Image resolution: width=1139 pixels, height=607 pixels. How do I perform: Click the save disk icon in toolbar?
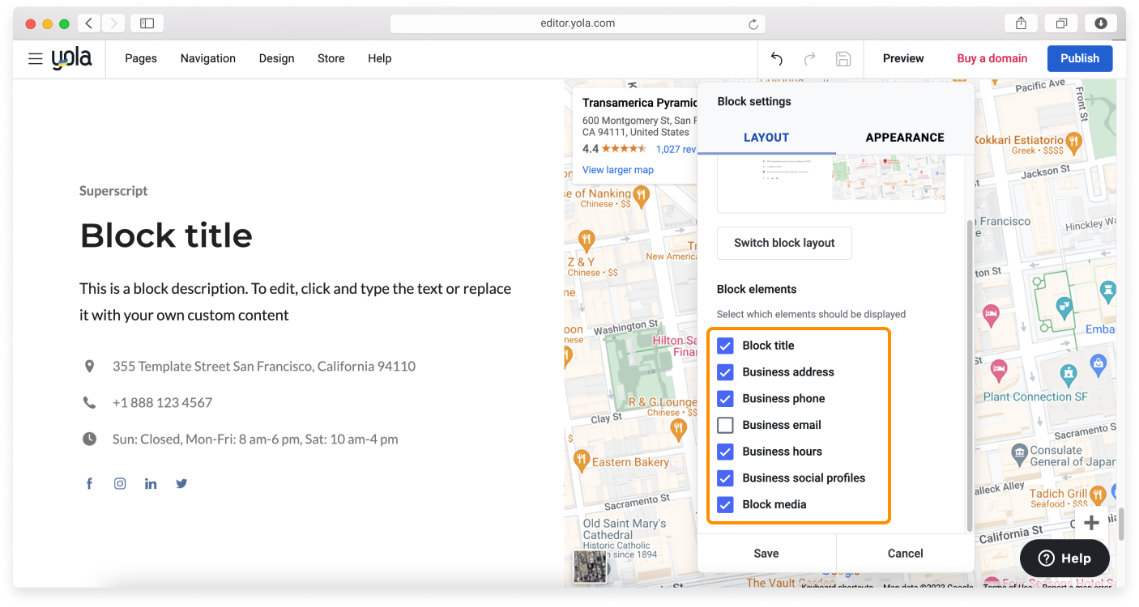pyautogui.click(x=843, y=58)
